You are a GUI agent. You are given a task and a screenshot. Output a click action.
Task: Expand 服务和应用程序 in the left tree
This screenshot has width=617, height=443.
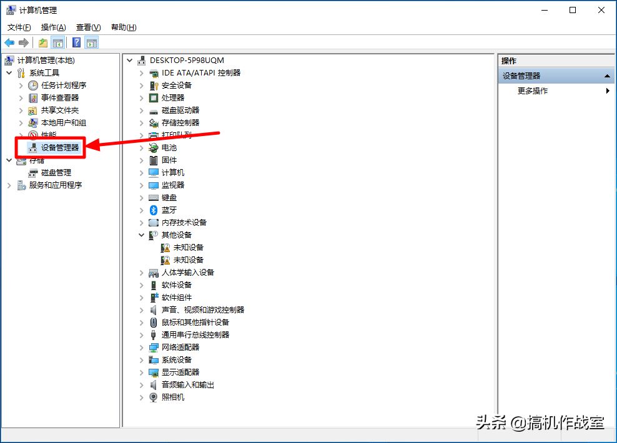9,185
